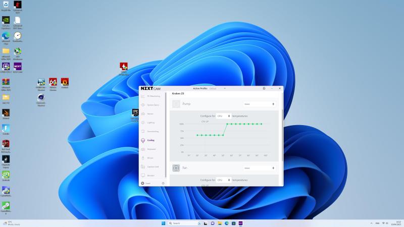404x227 pixels.
Task: Open the Recycle Bin desktop icon
Action: click(6, 5)
